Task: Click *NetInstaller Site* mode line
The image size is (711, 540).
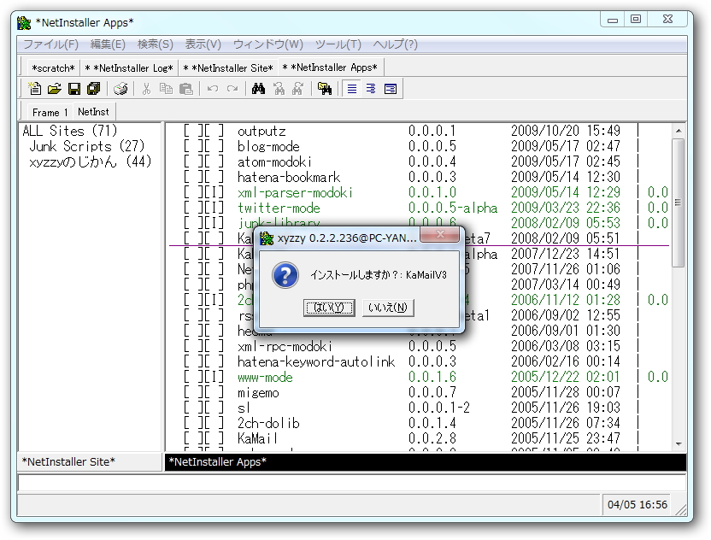Action: coord(90,462)
